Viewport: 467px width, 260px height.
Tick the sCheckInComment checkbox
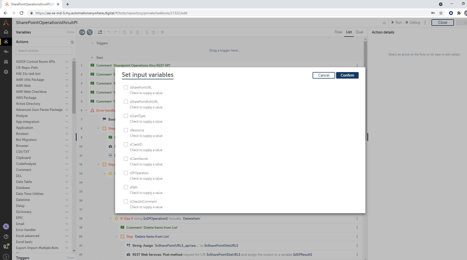click(126, 201)
